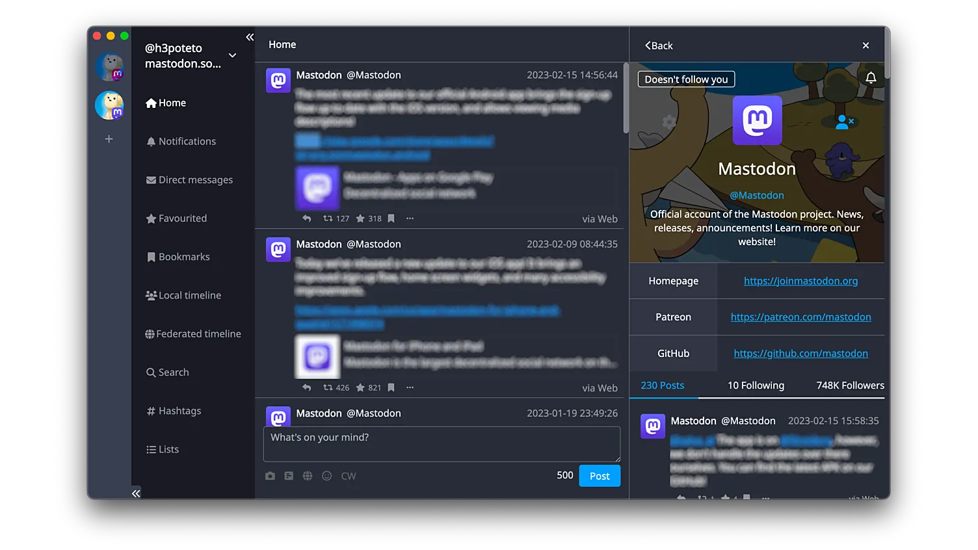Open Notifications from the sidebar

tap(181, 141)
